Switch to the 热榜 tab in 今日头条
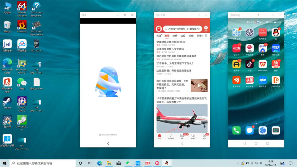Image resolution: width=297 pixels, height=167 pixels. (x=175, y=36)
